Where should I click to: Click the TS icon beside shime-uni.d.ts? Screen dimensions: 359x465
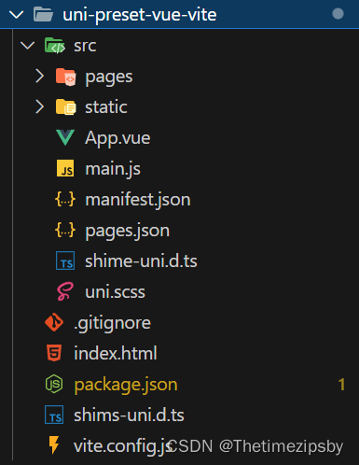point(65,261)
